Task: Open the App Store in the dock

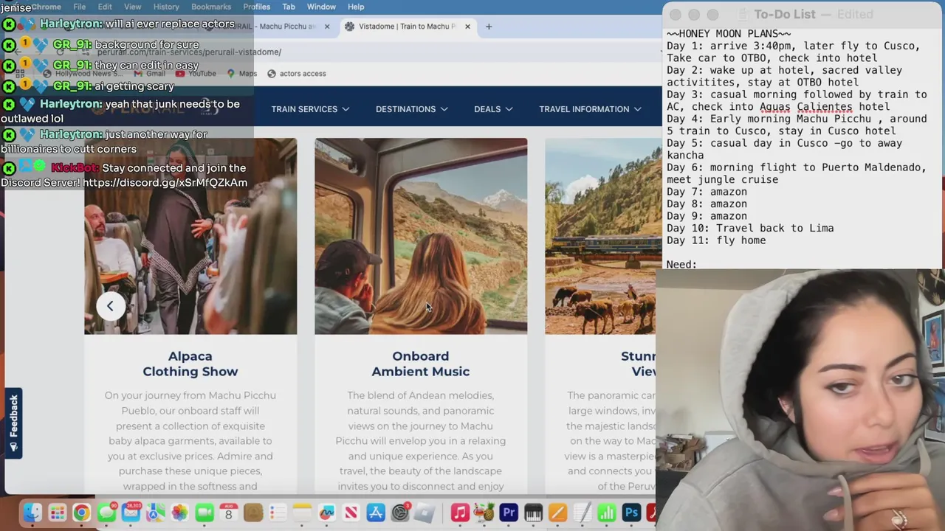Action: (x=376, y=513)
